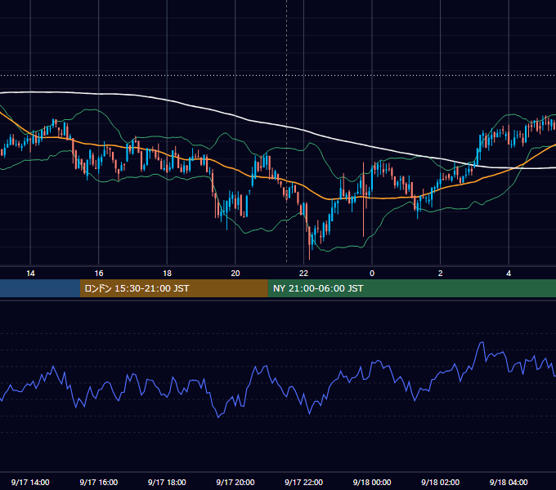Click the '9/18 00:00' date label

pos(372,482)
